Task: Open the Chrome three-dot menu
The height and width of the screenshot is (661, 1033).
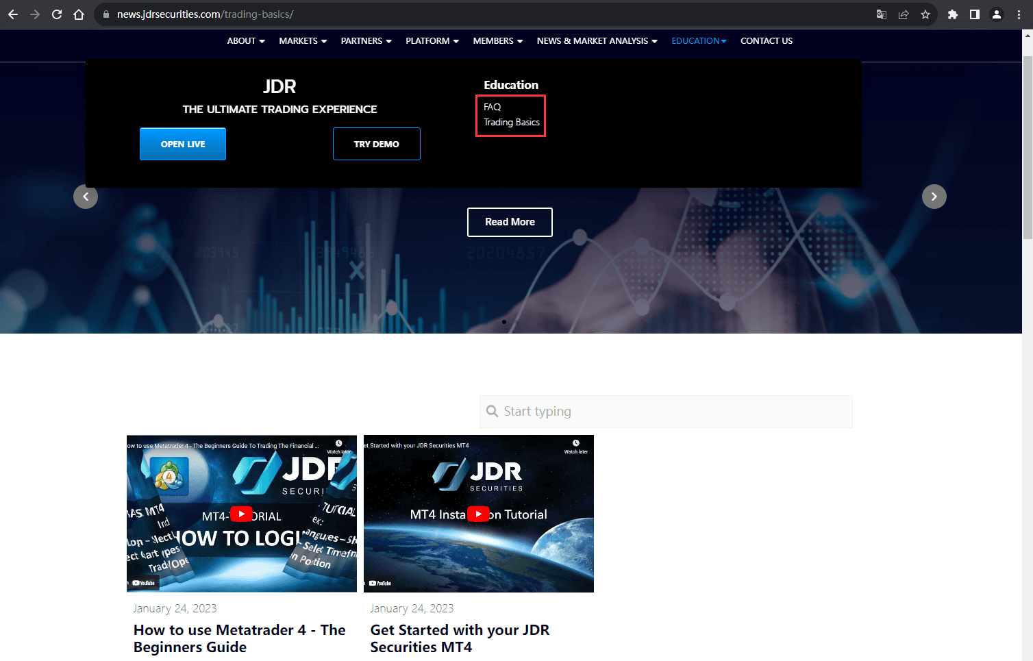Action: coord(1019,14)
